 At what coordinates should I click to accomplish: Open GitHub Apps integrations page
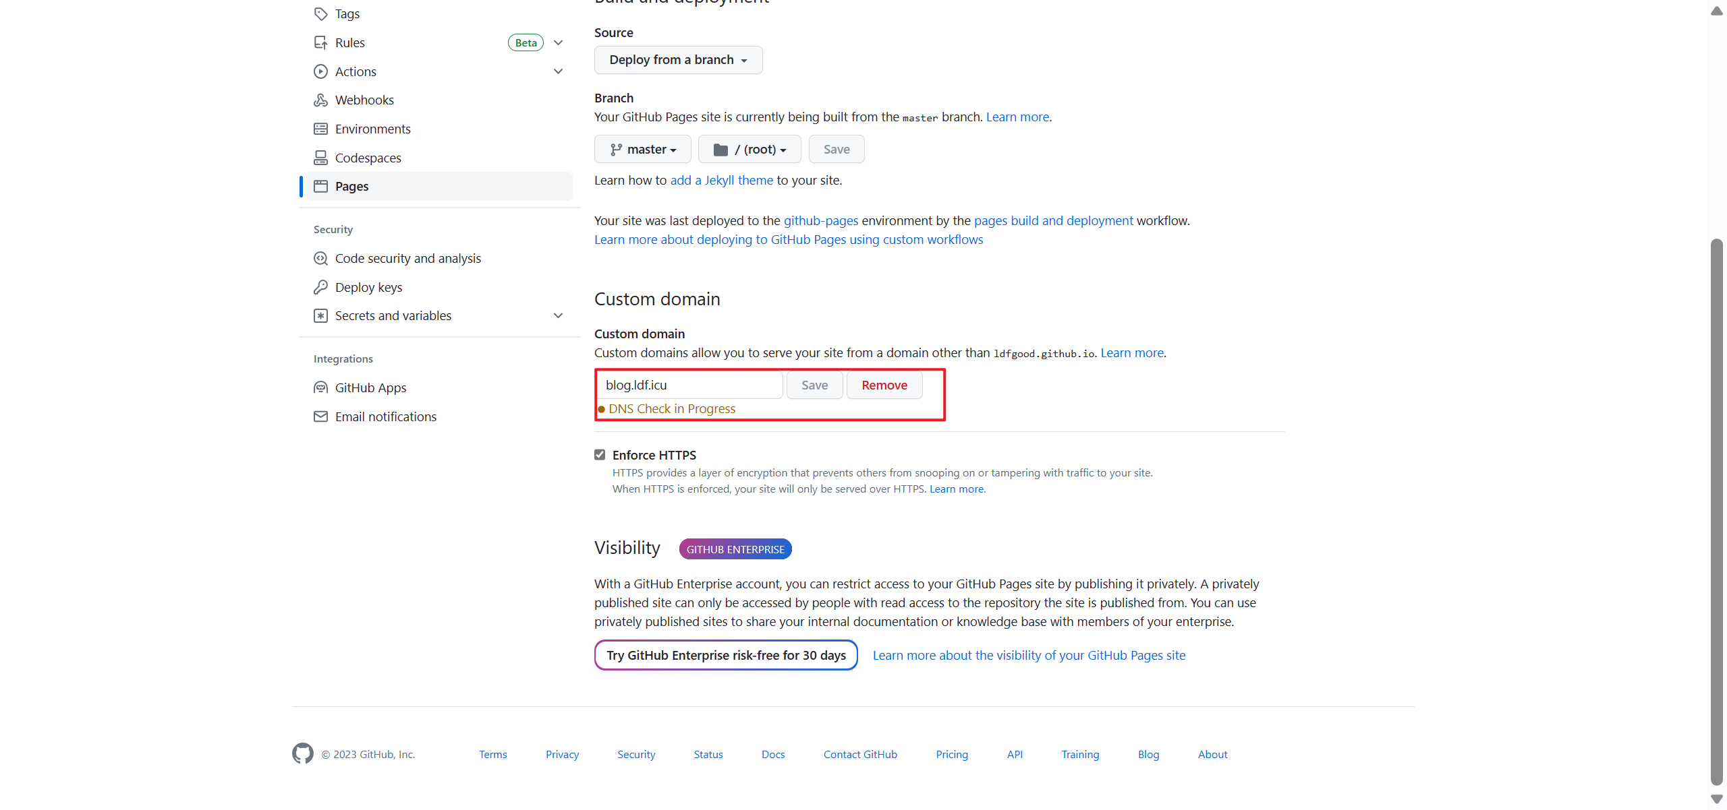click(x=439, y=387)
